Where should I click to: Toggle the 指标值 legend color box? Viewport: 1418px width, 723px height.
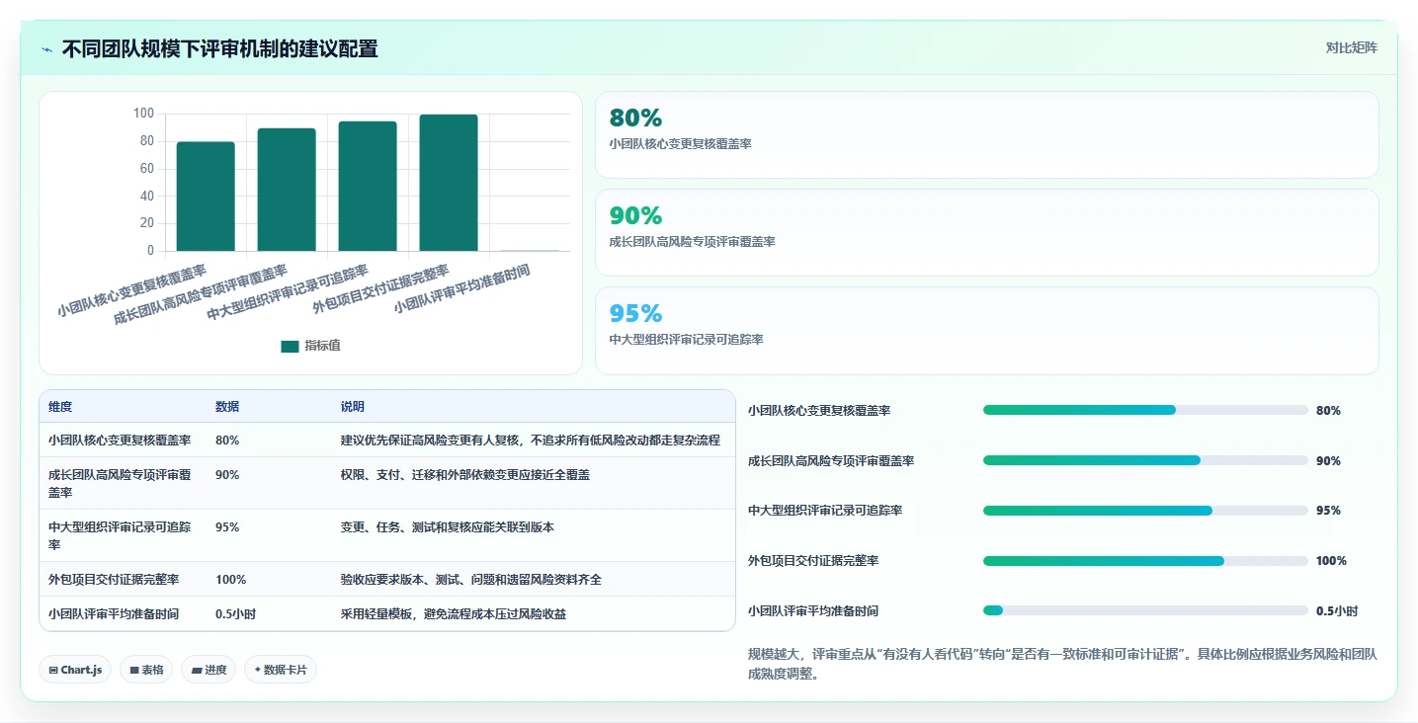coord(290,346)
